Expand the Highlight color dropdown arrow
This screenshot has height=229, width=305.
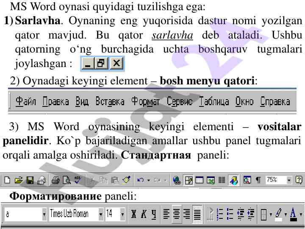tap(286, 215)
